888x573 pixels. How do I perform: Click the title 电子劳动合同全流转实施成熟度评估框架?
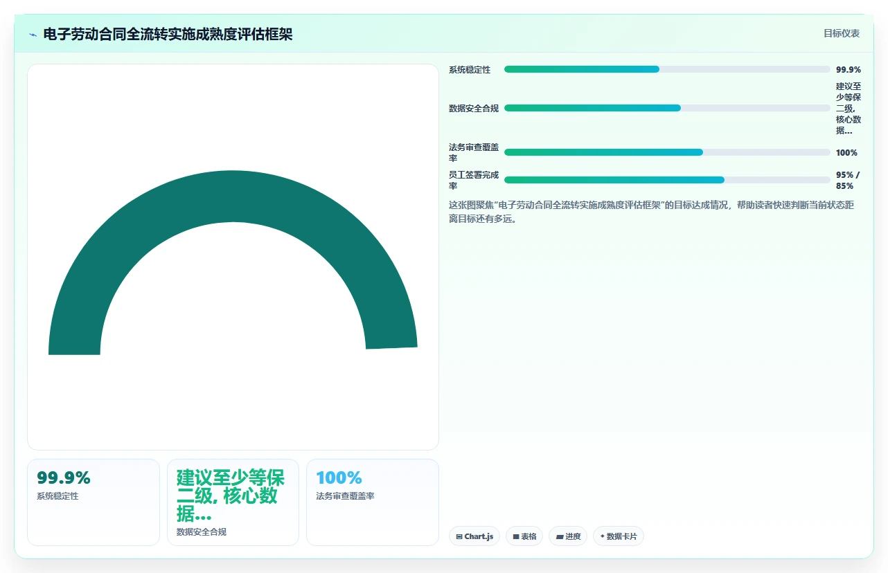coord(168,35)
